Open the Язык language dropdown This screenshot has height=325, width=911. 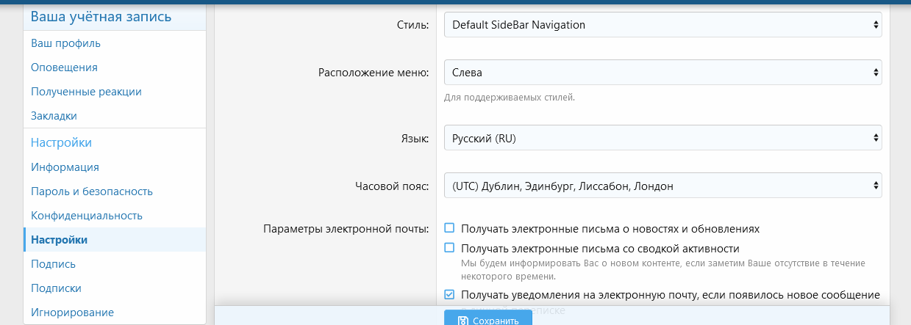662,138
